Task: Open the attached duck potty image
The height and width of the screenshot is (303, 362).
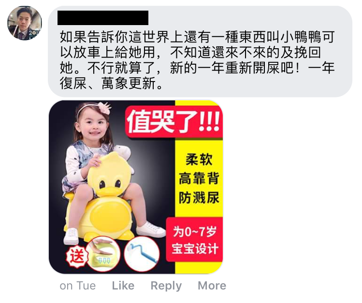Action: point(136,187)
